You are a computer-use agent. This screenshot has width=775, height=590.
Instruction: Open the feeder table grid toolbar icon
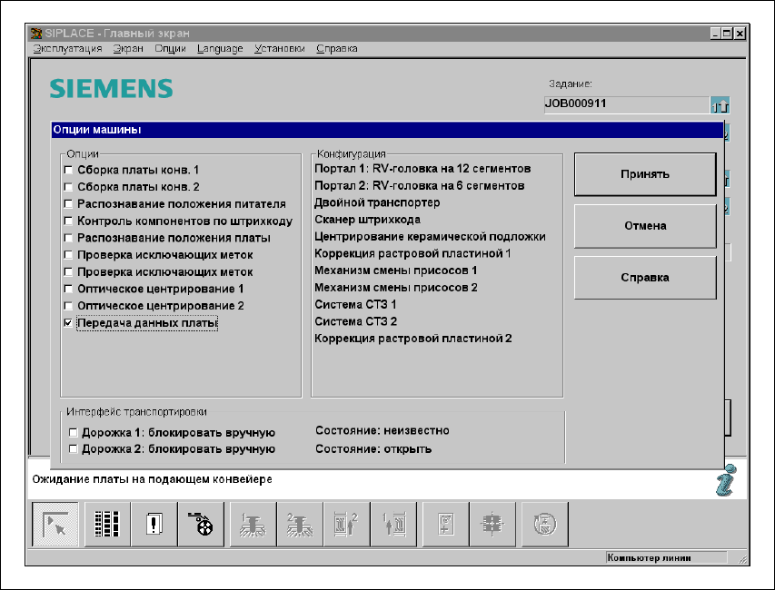pos(107,524)
